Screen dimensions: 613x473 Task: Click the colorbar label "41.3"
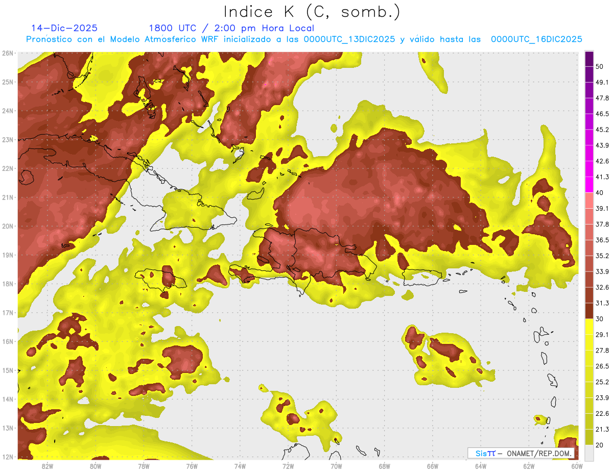(x=602, y=177)
